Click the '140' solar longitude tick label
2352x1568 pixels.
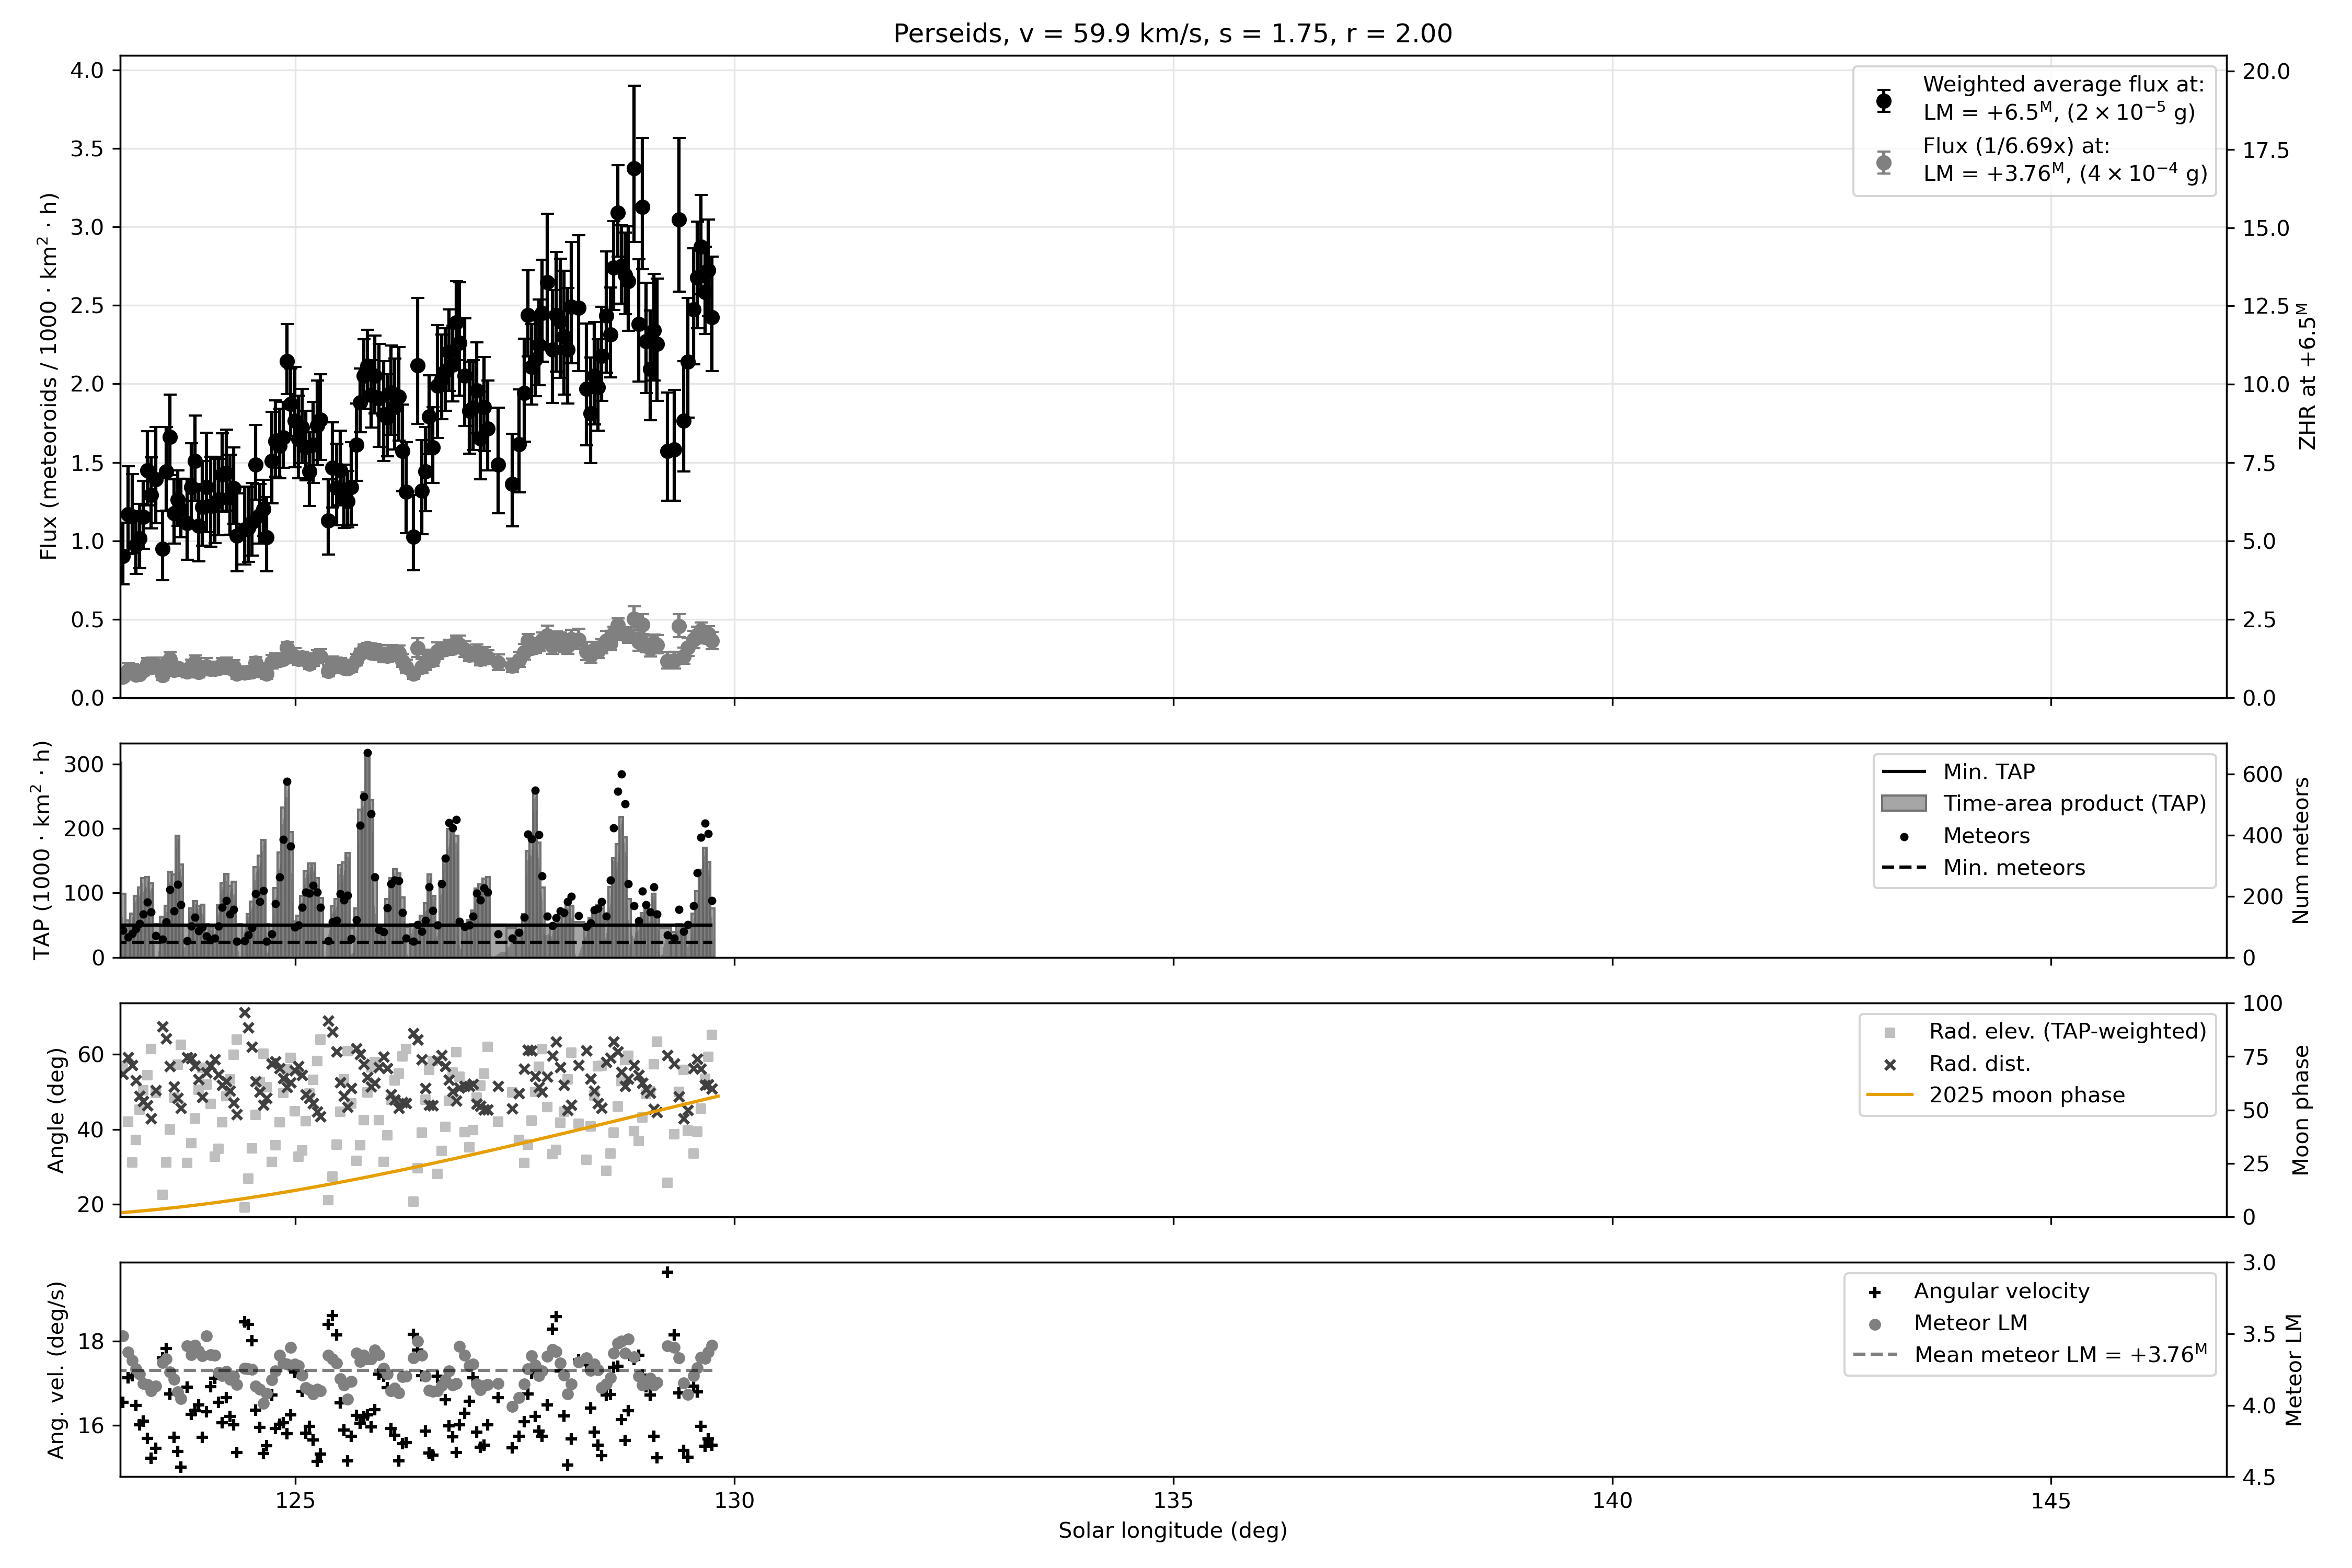[1612, 1501]
